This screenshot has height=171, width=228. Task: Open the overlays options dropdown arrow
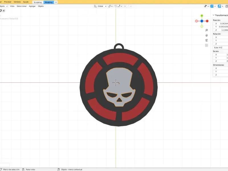click(223, 6)
